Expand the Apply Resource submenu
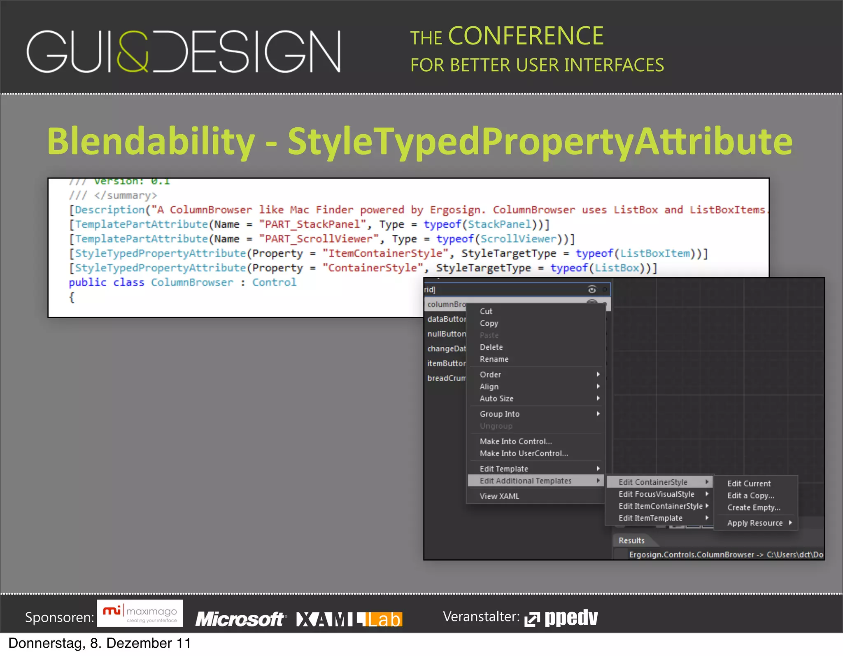The width and height of the screenshot is (843, 656). (756, 523)
